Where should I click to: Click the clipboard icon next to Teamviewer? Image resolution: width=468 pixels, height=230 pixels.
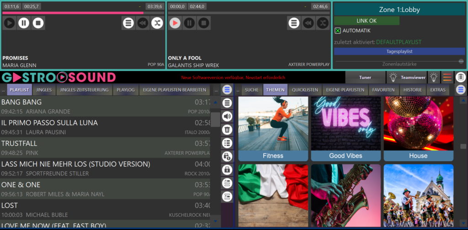[461, 77]
